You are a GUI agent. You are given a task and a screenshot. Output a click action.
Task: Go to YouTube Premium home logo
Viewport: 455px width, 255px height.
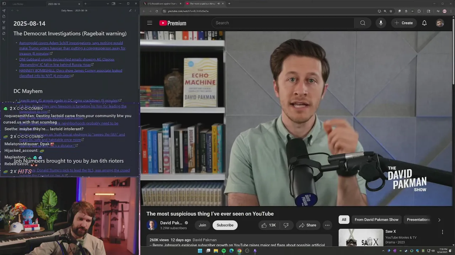coord(173,23)
